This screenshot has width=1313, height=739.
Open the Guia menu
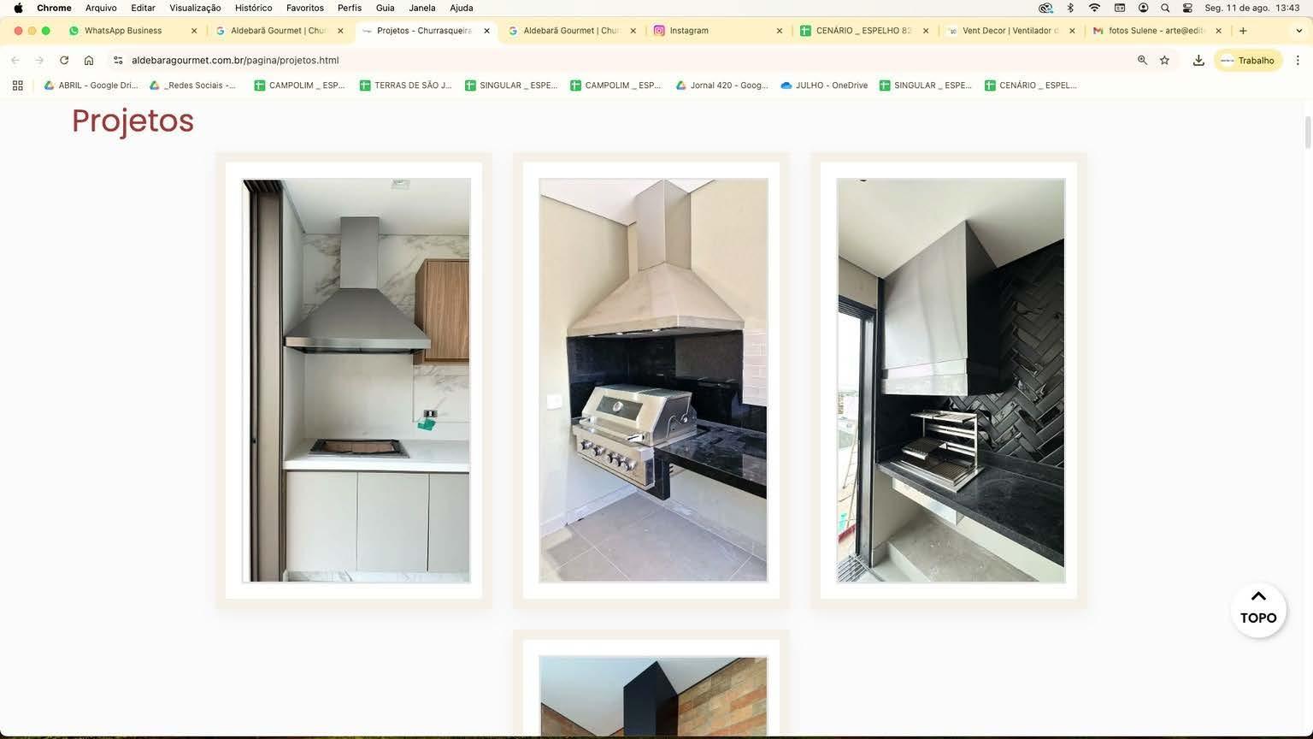(386, 8)
